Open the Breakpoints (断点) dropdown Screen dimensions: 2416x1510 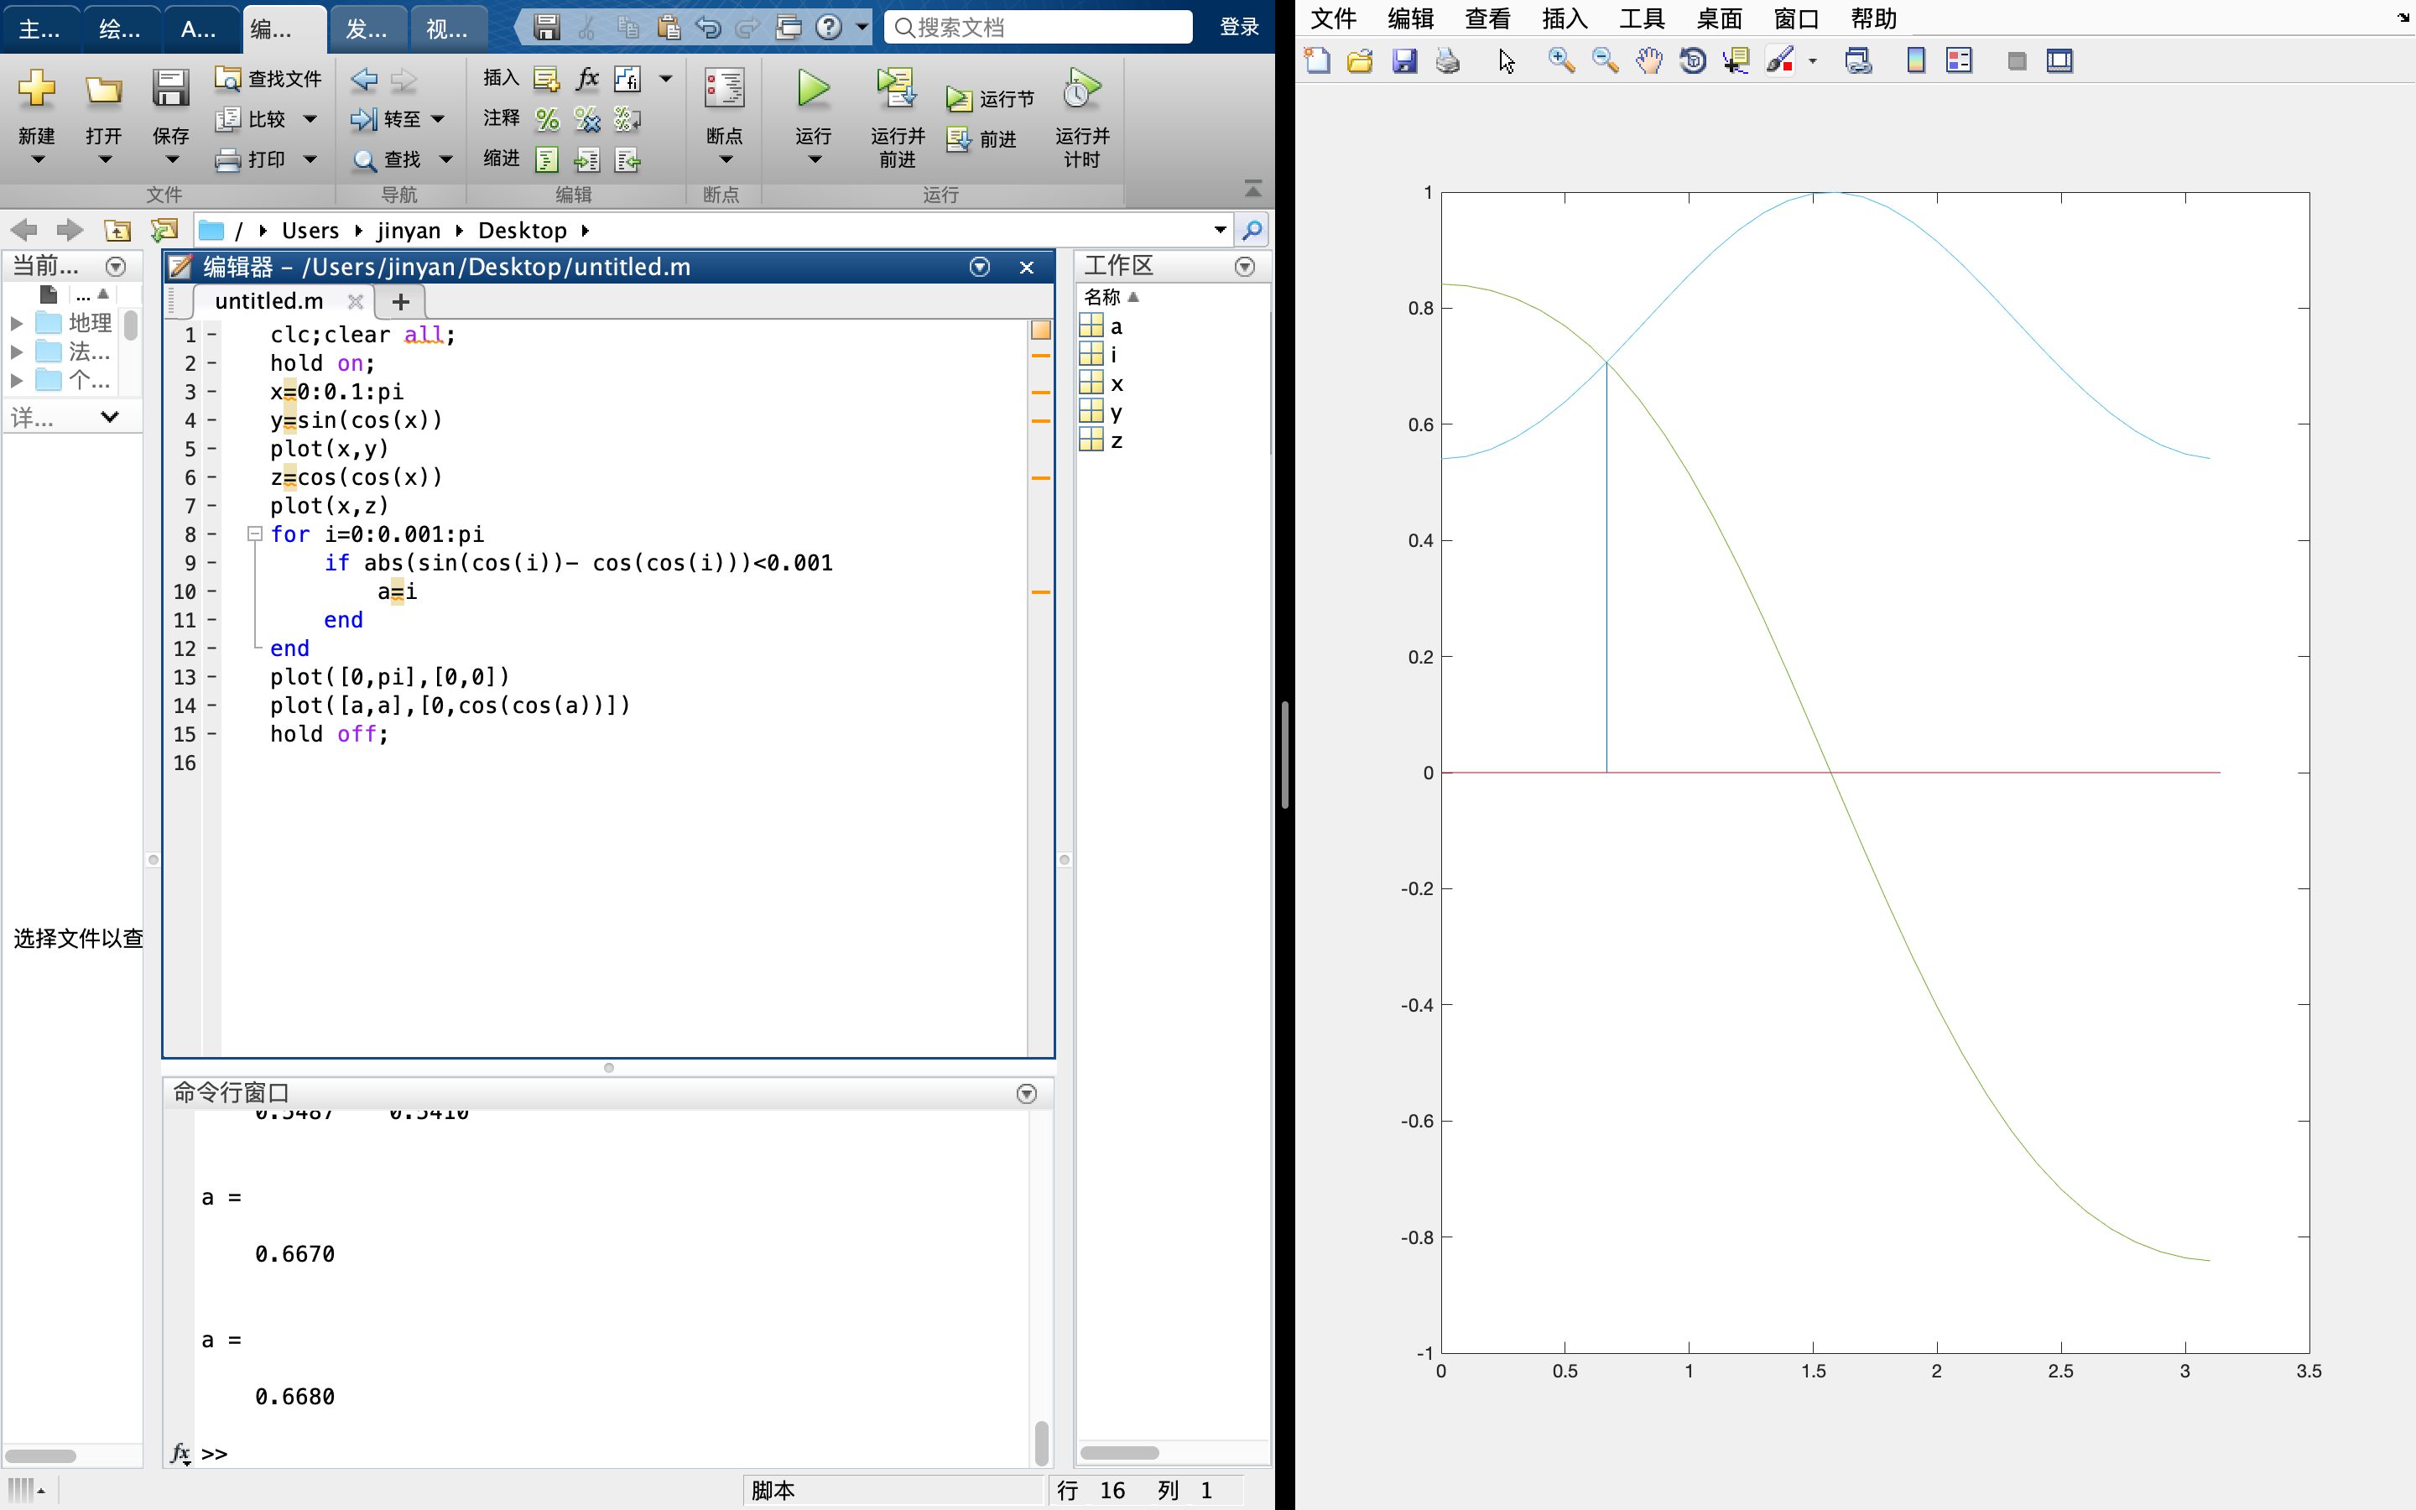coord(725,159)
